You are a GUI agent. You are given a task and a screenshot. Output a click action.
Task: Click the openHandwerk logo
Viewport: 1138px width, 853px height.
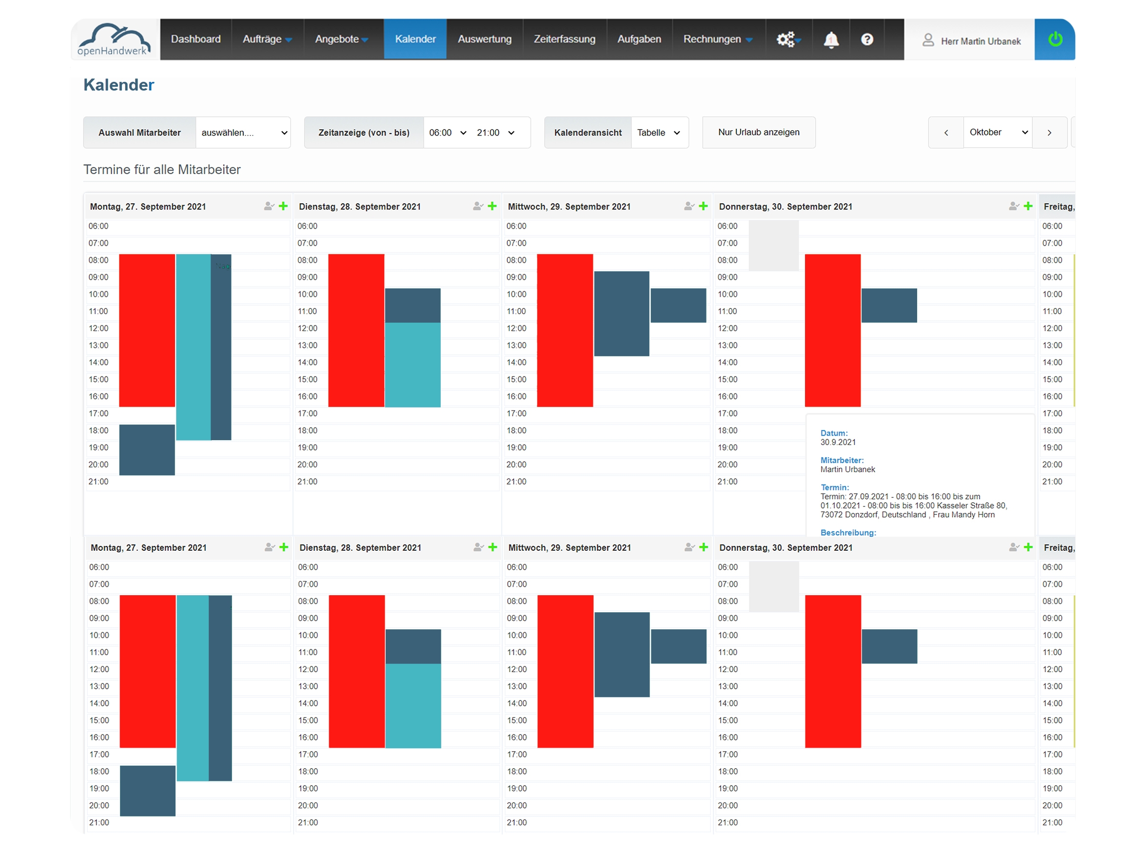[114, 39]
